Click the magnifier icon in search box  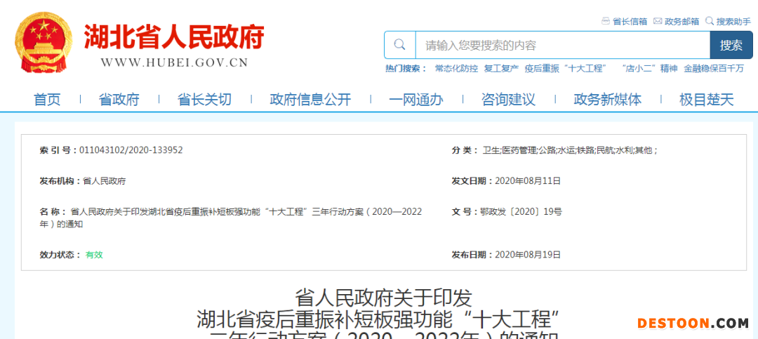click(400, 45)
